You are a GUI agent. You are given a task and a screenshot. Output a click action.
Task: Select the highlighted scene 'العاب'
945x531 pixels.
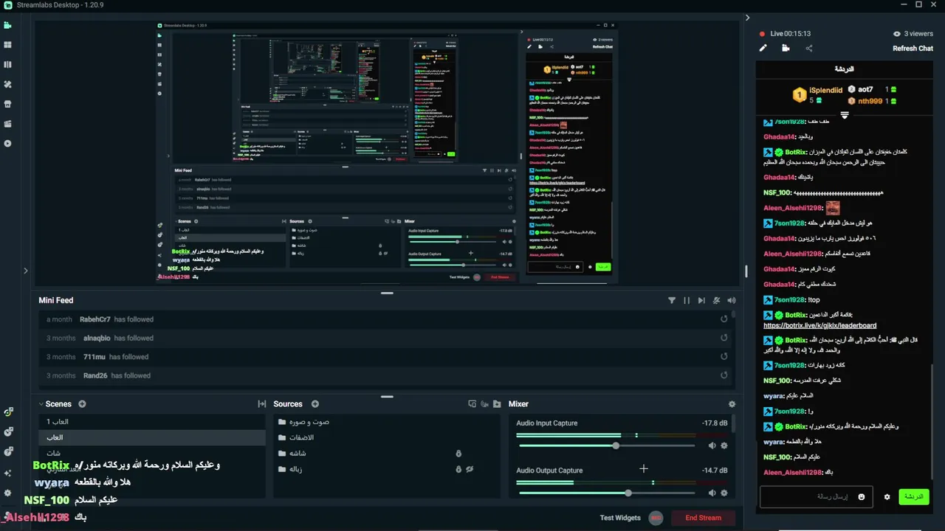(x=152, y=437)
